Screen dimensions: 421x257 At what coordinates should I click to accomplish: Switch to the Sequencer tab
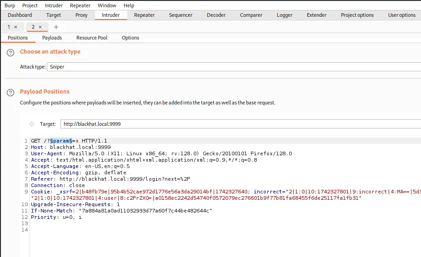(180, 15)
